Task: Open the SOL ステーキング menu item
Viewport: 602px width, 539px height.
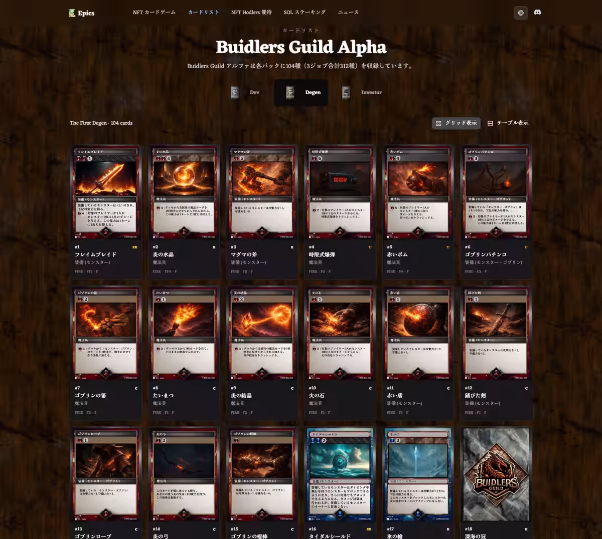Action: pyautogui.click(x=305, y=13)
